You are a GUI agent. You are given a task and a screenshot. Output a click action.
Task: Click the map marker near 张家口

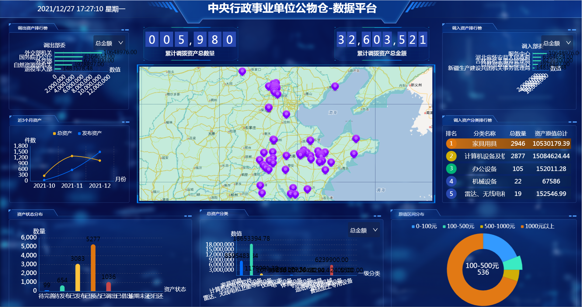coord(242,71)
